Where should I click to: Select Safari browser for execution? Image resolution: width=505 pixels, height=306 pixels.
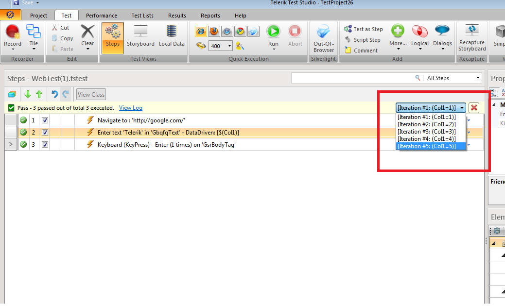click(227, 31)
